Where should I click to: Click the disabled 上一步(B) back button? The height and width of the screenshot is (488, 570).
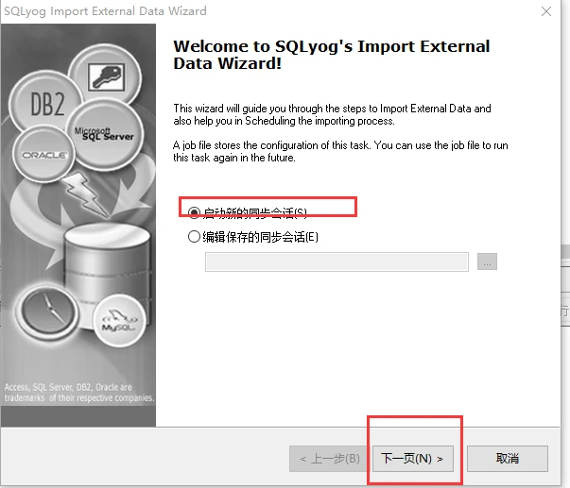pos(329,459)
